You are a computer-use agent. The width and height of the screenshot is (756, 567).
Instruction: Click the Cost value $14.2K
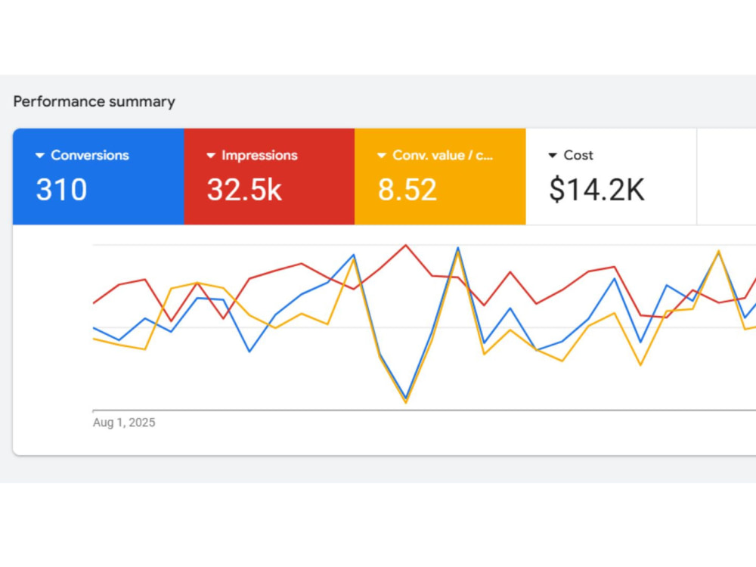596,190
